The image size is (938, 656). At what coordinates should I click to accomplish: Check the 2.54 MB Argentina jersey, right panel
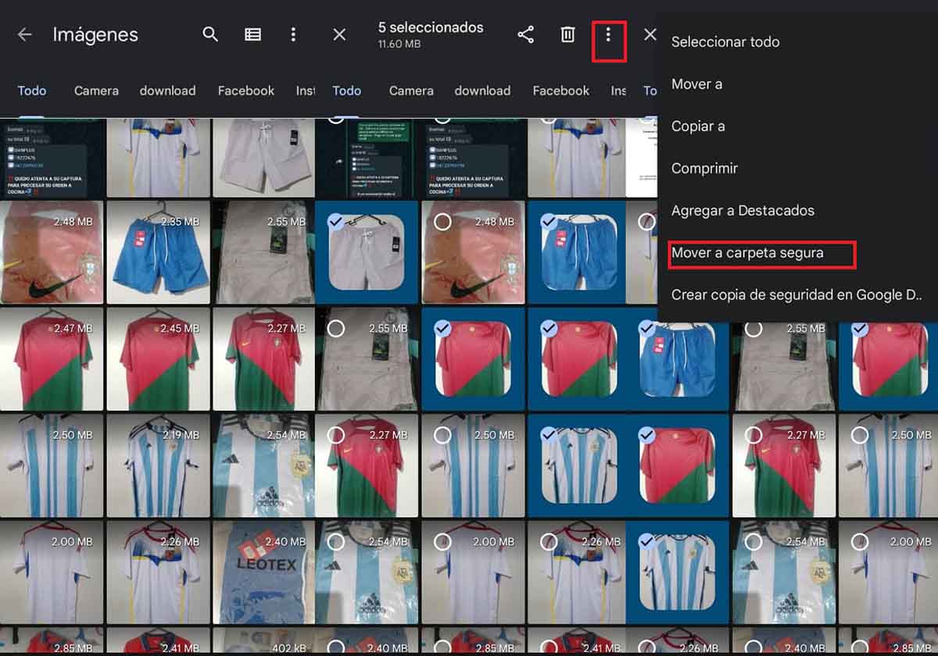click(754, 541)
